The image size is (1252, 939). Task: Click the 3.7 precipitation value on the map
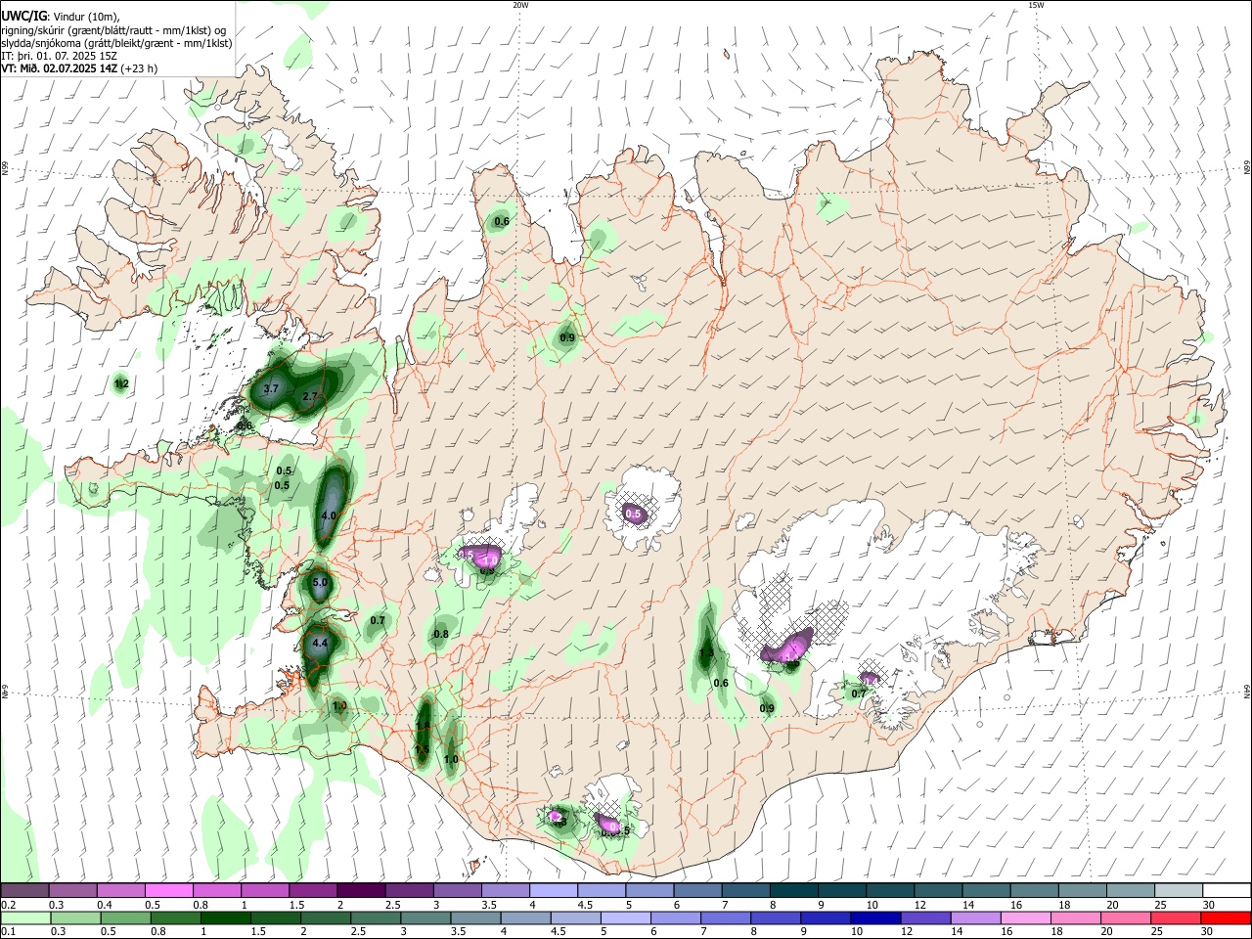tap(272, 388)
